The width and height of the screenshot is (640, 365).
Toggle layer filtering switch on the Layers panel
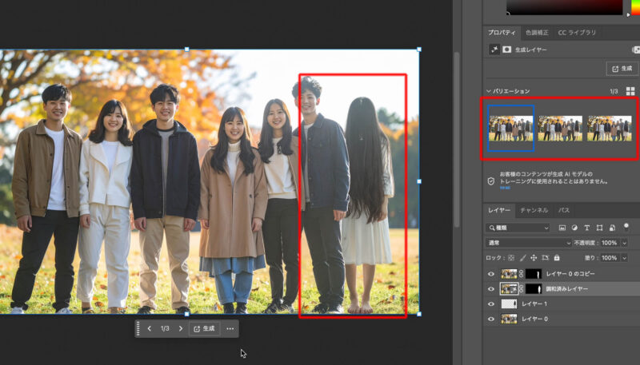626,228
